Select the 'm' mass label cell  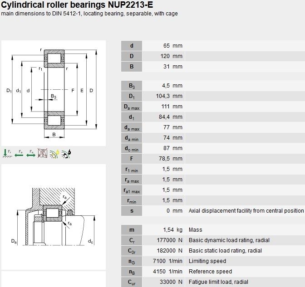click(x=132, y=230)
